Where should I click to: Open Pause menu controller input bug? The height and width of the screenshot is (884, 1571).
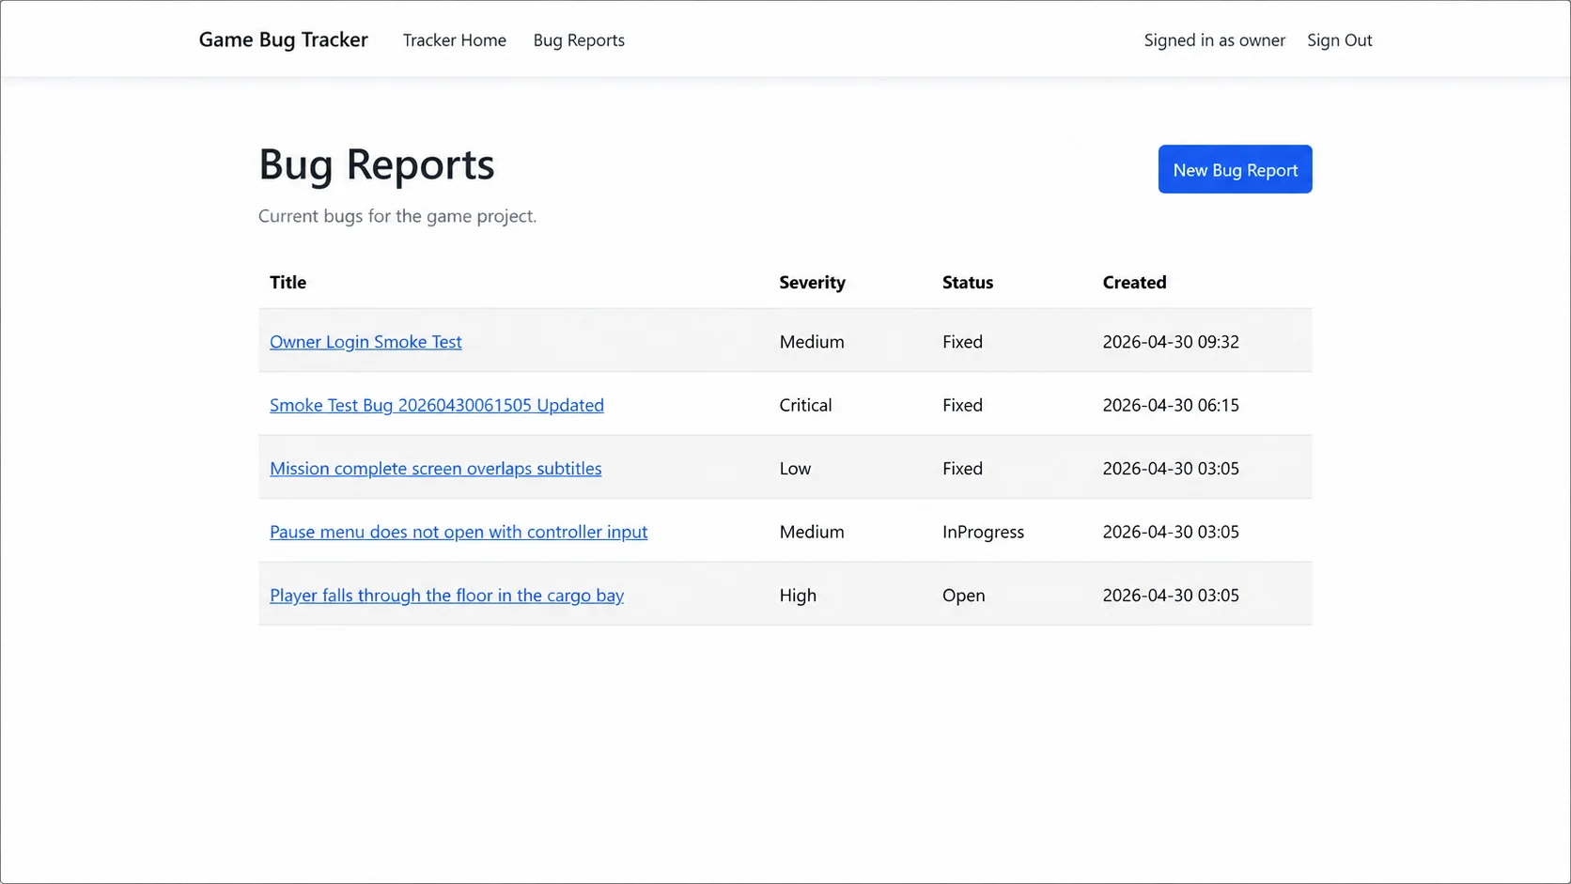[x=459, y=532]
